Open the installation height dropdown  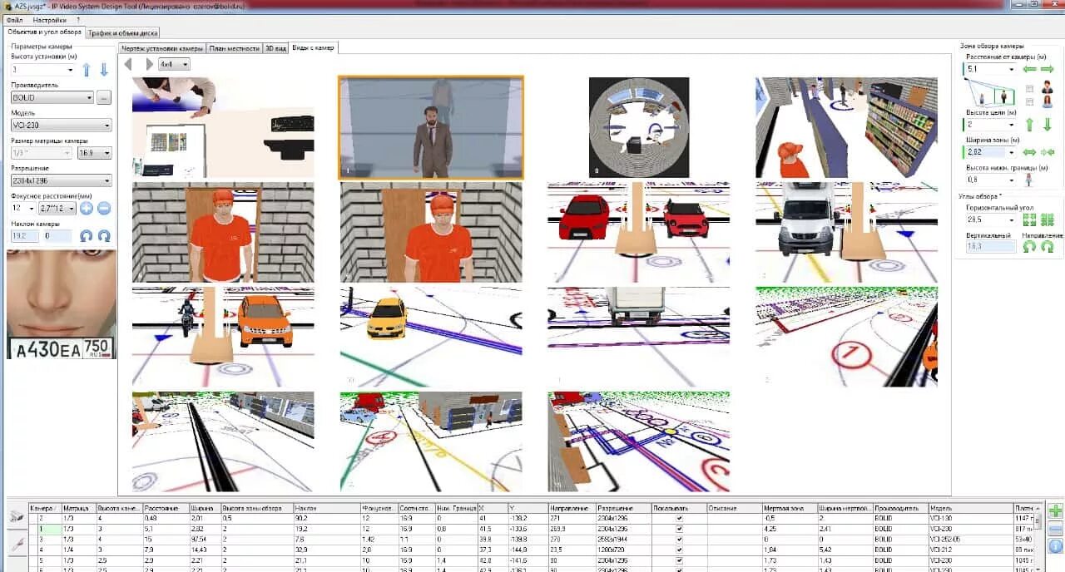pyautogui.click(x=70, y=70)
